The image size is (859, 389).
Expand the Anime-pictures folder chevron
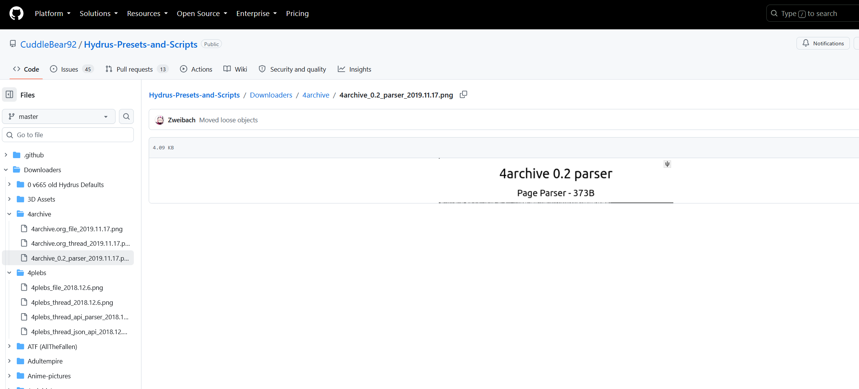coord(10,376)
